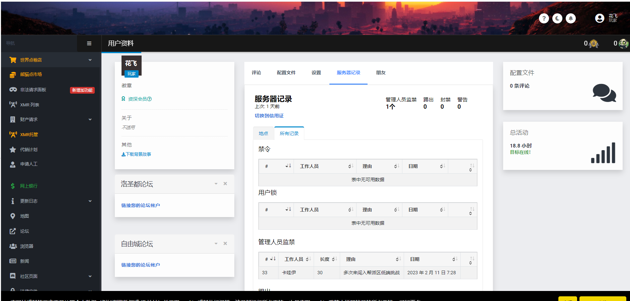Open notifications bell icon
630x301 pixels.
tap(570, 18)
